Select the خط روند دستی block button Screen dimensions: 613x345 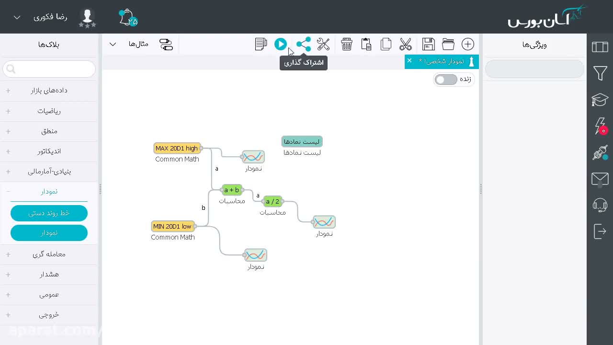coord(49,213)
